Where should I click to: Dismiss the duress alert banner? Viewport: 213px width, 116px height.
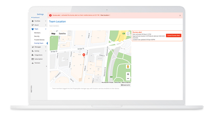coord(180,15)
